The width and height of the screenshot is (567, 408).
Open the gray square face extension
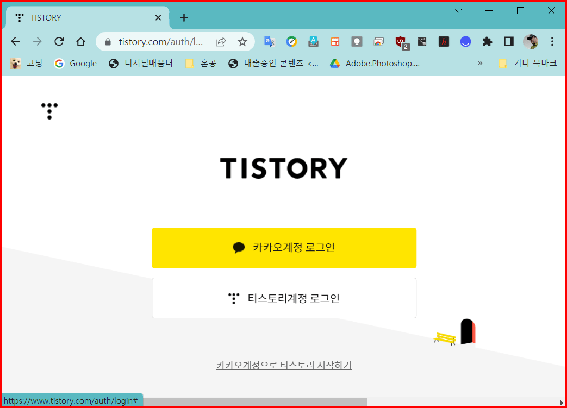click(x=357, y=42)
